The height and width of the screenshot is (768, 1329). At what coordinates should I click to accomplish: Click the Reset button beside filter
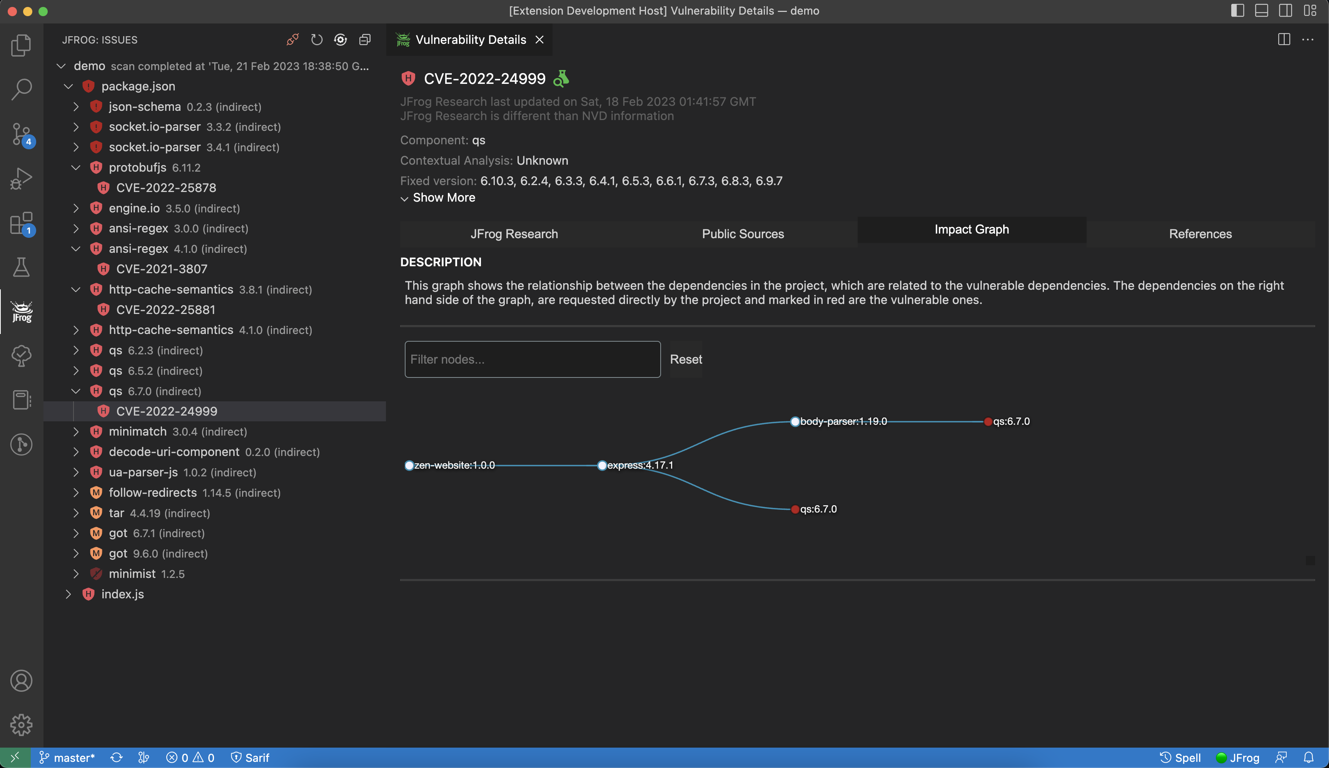pos(686,359)
